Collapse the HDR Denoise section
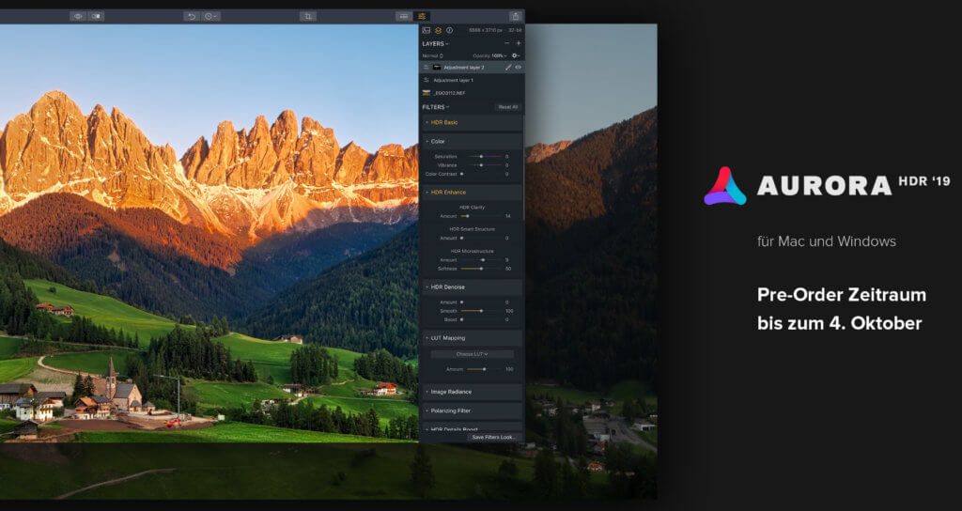Viewport: 962px width, 511px height. 472,287
